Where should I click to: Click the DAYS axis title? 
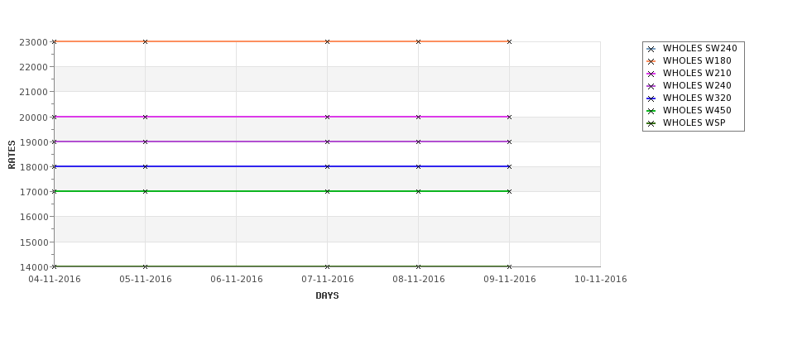point(327,296)
